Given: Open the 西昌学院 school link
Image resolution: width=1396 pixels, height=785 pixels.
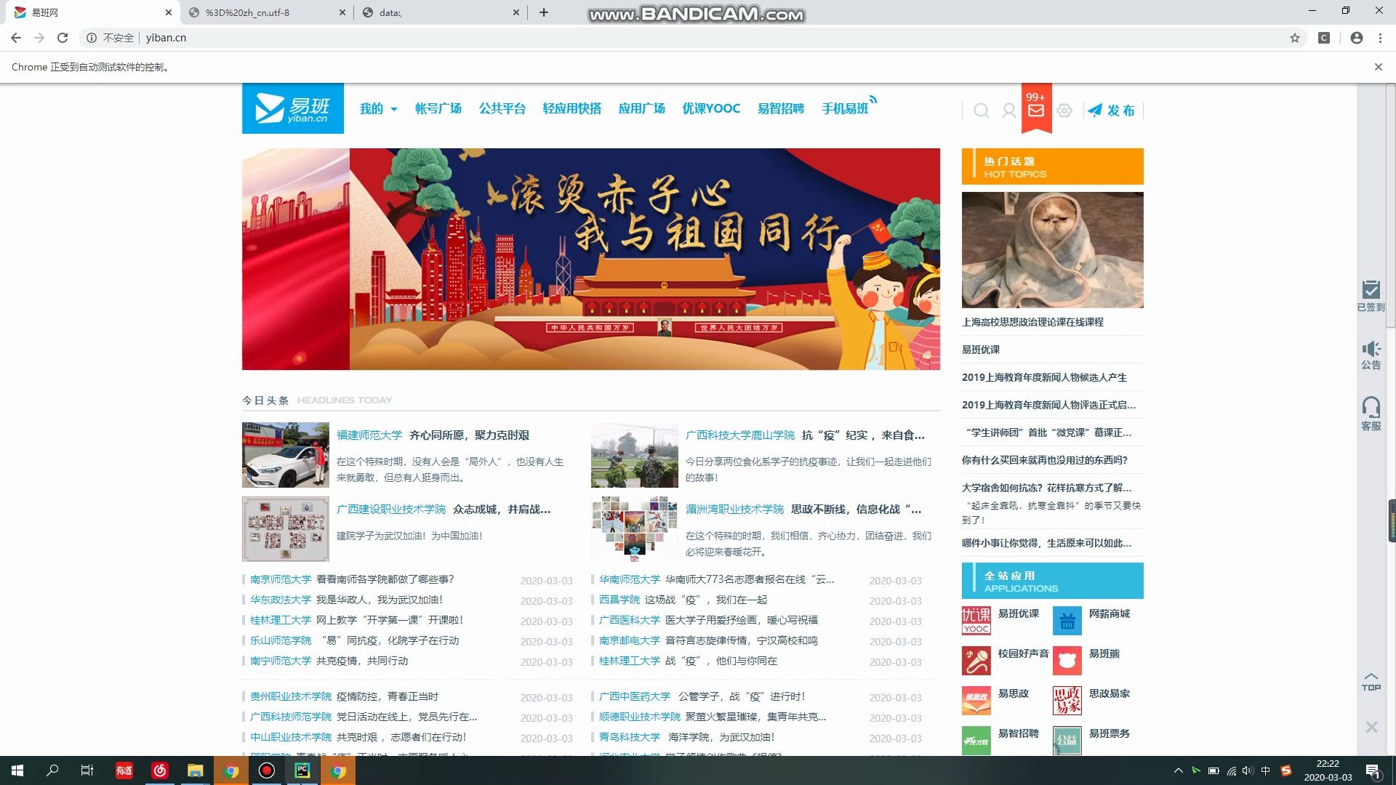Looking at the screenshot, I should click(619, 600).
